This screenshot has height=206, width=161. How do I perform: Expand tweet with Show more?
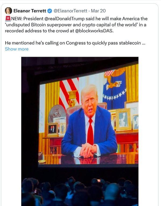(17, 49)
